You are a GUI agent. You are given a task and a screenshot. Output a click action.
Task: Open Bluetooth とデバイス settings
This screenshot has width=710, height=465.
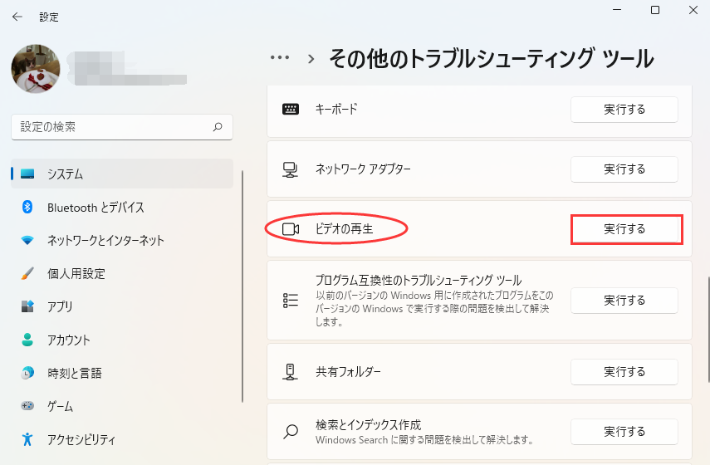click(122, 208)
